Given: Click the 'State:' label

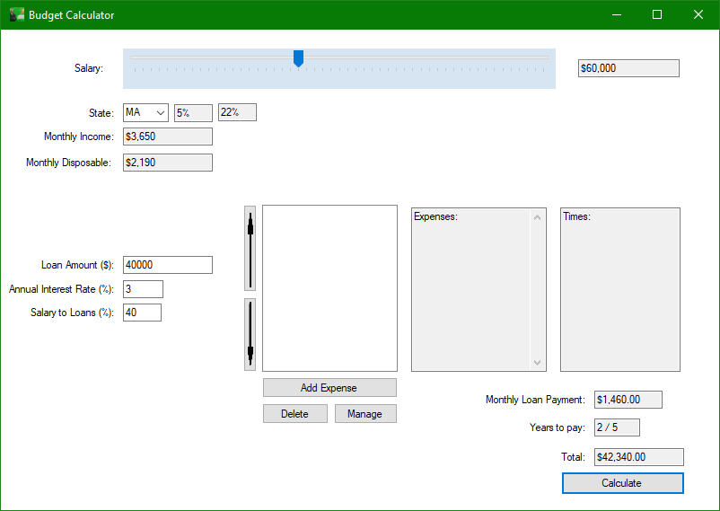Looking at the screenshot, I should (x=101, y=113).
